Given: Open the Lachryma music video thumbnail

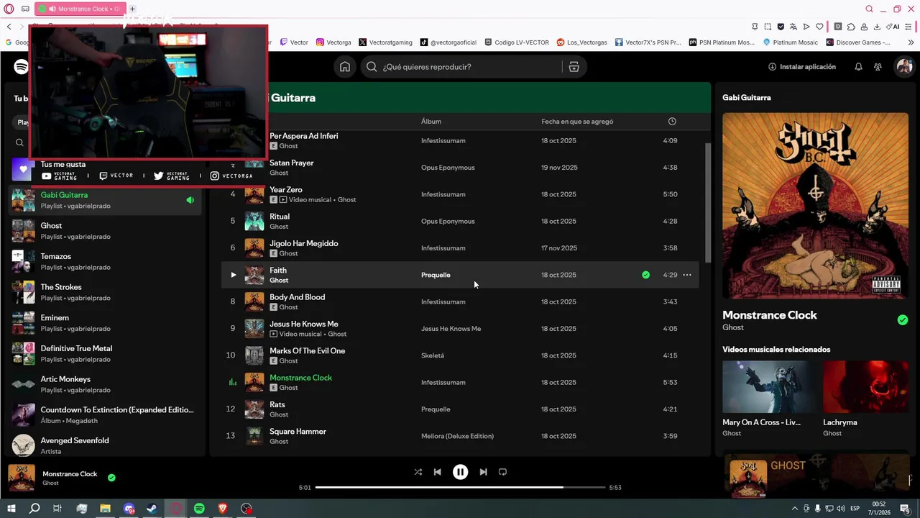Looking at the screenshot, I should coord(866,386).
